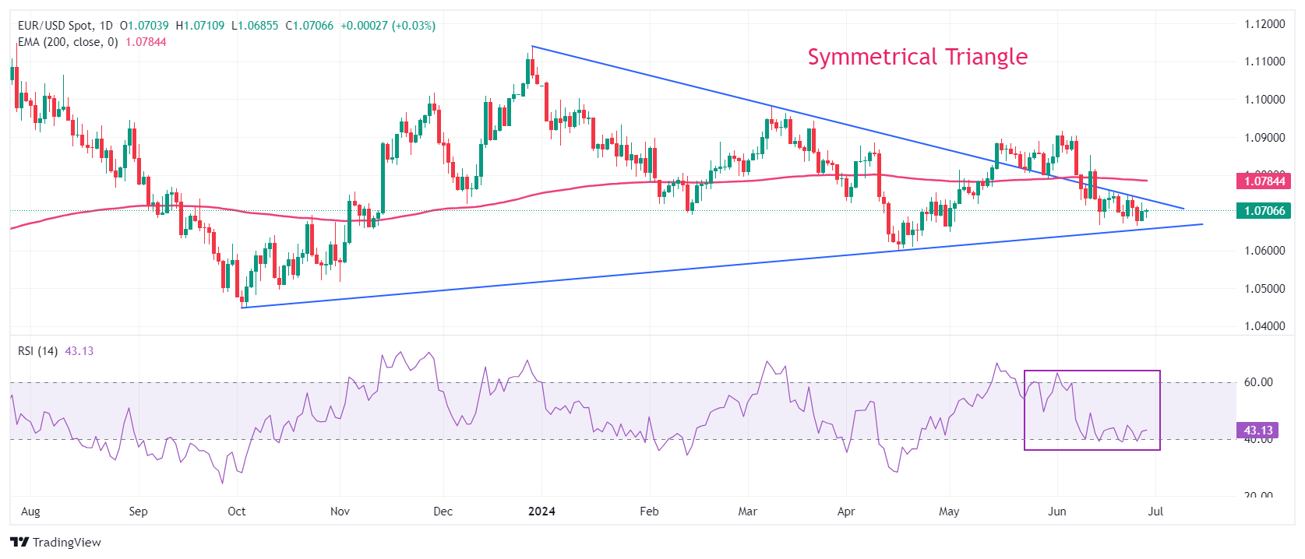Viewport: 1305px width, 559px height.
Task: Click the 1.12000 level on the price axis
Action: point(1264,24)
